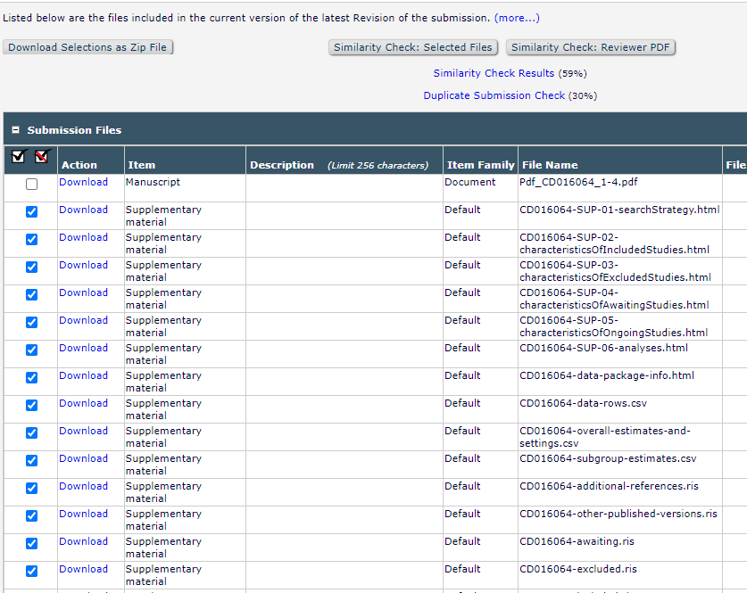The width and height of the screenshot is (747, 593).
Task: Collapse the Submission Files section
Action: 15,130
